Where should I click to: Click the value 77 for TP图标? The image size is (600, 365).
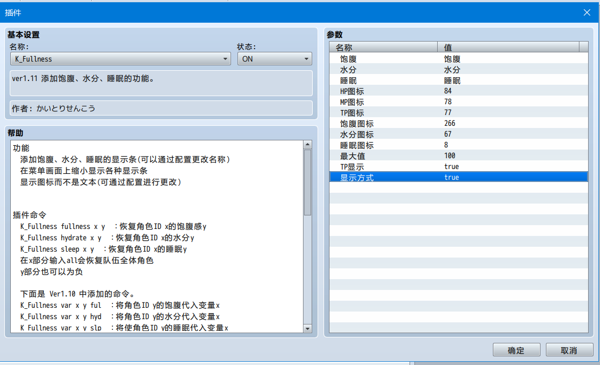[x=448, y=112]
